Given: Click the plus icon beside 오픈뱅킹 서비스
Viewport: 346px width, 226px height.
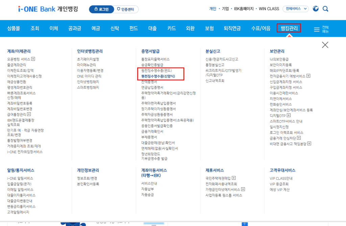Looking at the screenshot, I should pos(33,59).
